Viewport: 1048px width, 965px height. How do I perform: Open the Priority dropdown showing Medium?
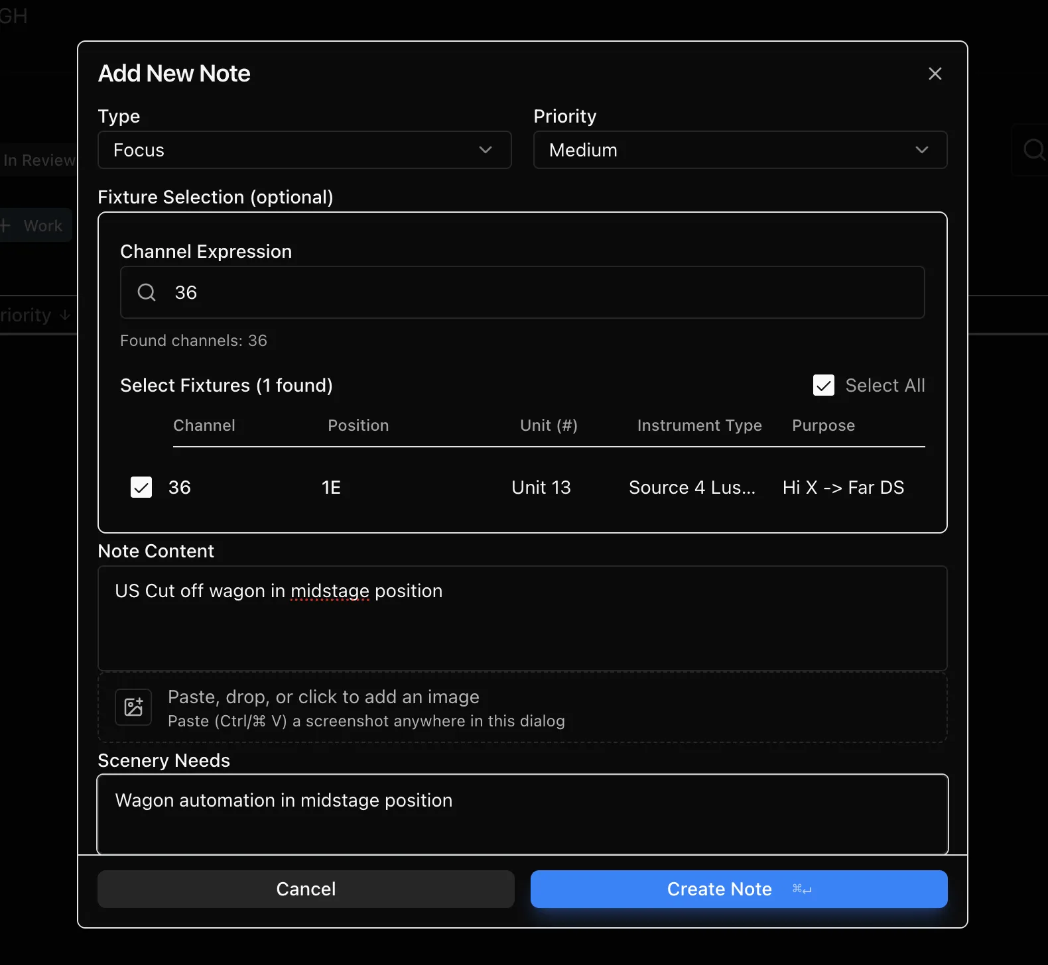click(740, 150)
